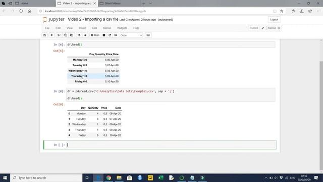Open the share page icon

[x=310, y=11]
